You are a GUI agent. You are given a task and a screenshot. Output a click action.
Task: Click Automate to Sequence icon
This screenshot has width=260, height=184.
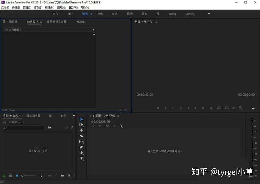[49, 176]
